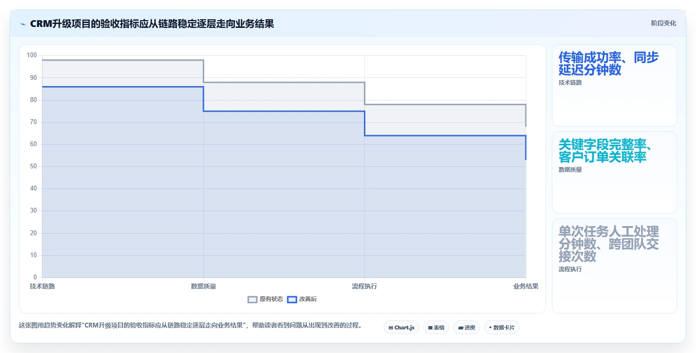Screen dimensions: 696x353
Task: Click the Chart.js tag
Action: 402,328
